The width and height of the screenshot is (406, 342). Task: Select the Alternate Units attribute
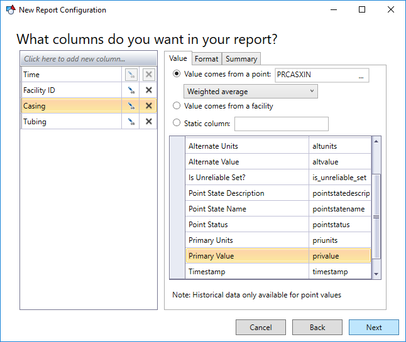click(x=247, y=146)
